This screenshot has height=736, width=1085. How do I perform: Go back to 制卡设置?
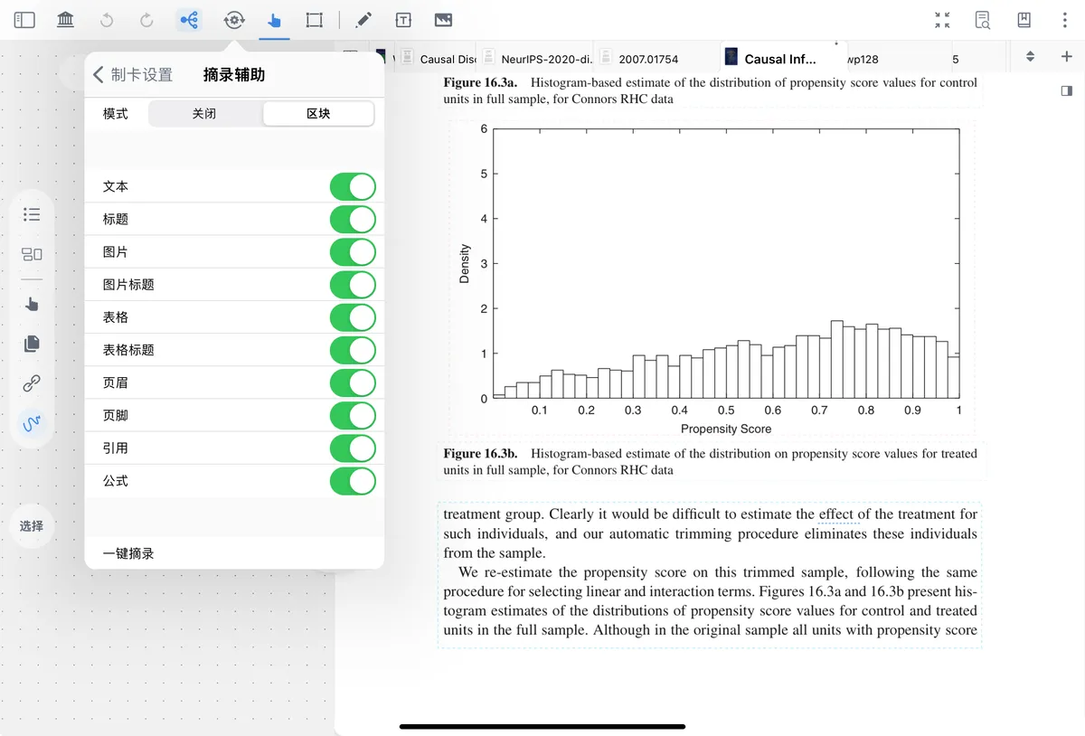pos(133,75)
